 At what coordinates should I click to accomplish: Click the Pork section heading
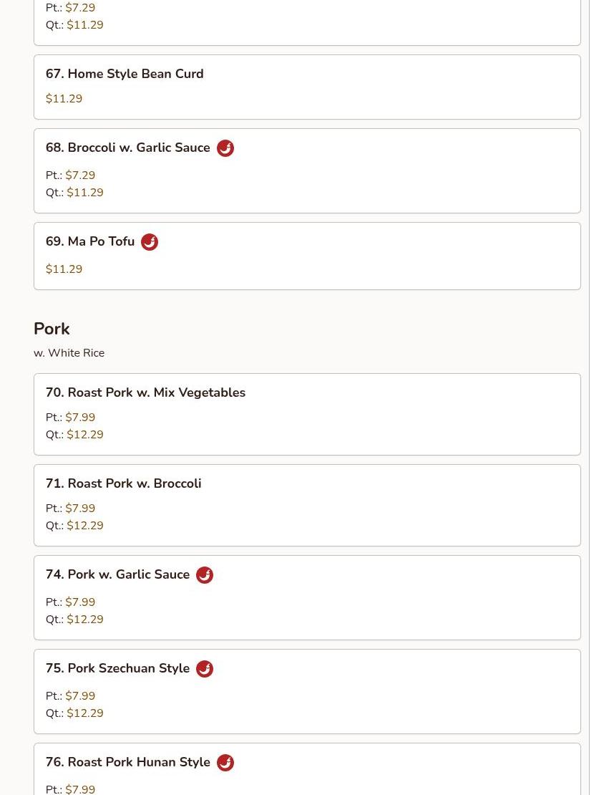click(x=52, y=329)
